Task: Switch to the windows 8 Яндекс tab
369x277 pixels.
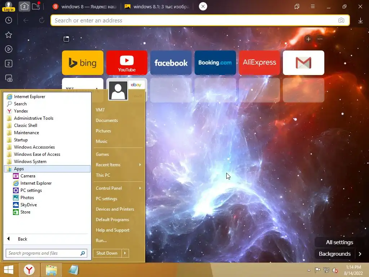Action: [x=84, y=6]
